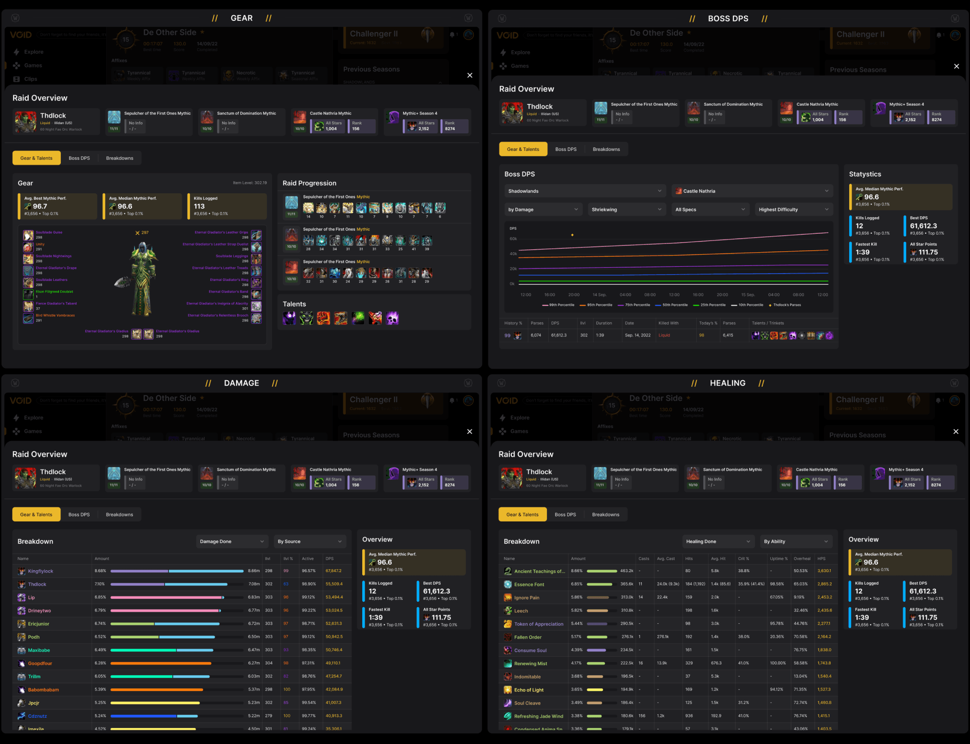
Task: Toggle the 95th Percentile legend line
Action: click(596, 305)
